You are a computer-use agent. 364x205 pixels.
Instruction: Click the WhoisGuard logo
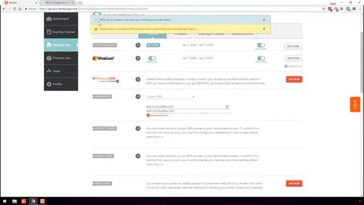[104, 58]
